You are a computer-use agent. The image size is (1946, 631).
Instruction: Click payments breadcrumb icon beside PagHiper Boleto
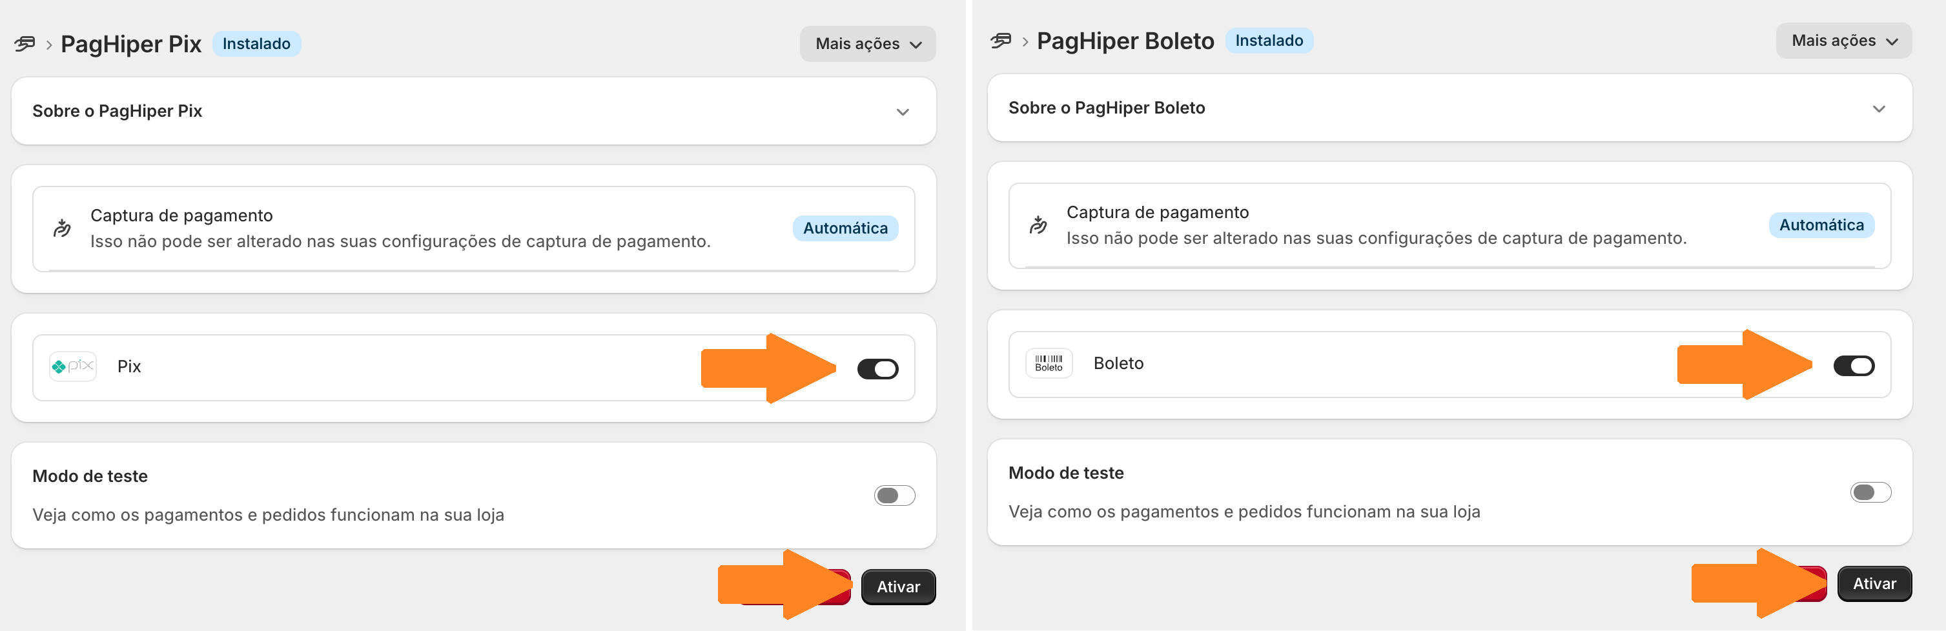tap(1001, 41)
